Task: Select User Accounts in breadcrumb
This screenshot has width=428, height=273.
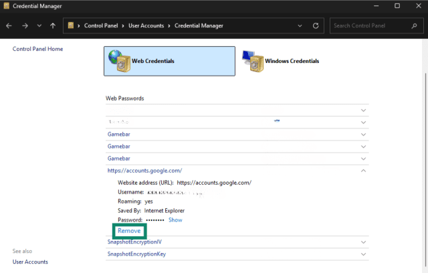Action: (146, 25)
